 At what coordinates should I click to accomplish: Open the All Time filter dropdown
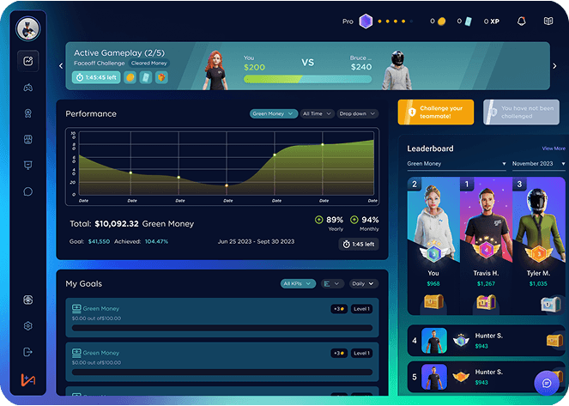(x=318, y=113)
